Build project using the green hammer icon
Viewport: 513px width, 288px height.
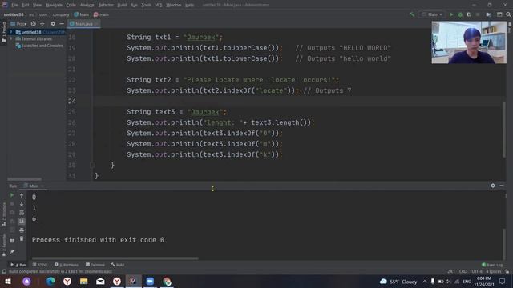coord(412,14)
